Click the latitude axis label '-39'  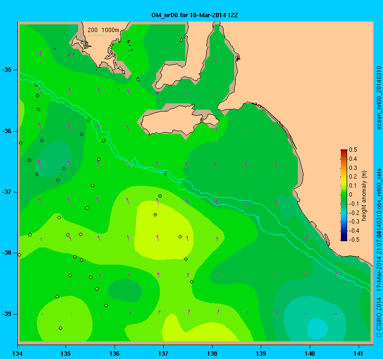pyautogui.click(x=7, y=314)
